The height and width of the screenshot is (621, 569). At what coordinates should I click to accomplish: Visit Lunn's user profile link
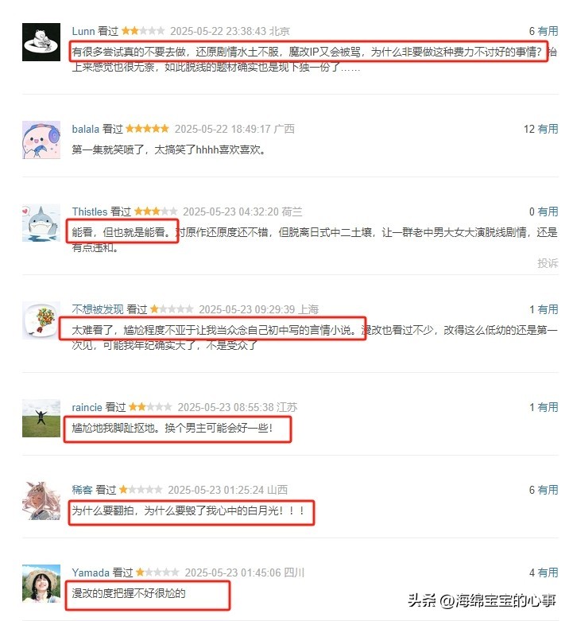pos(83,31)
